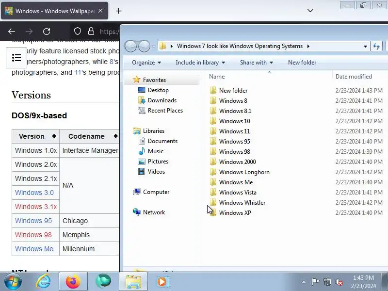
Task: Click the network tray icon
Action: pos(327,282)
